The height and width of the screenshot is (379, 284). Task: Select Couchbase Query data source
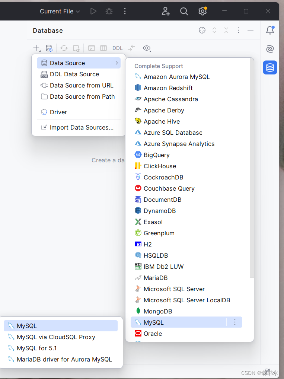[x=186, y=188]
